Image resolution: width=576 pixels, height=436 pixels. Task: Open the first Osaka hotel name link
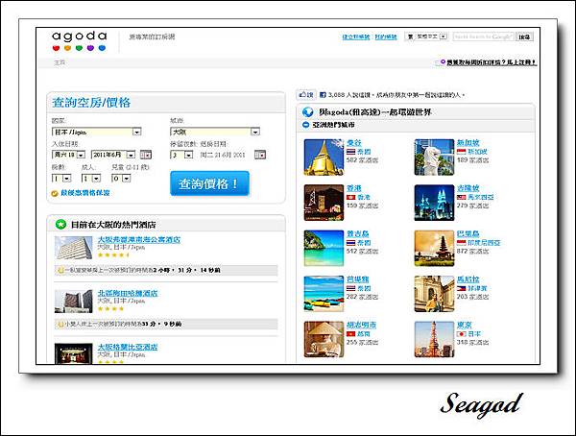[139, 239]
